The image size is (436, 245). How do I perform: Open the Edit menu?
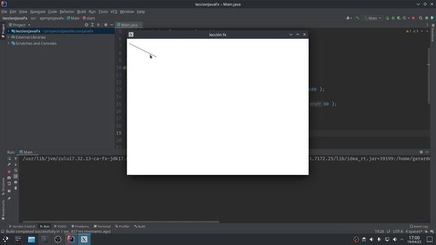(13, 12)
